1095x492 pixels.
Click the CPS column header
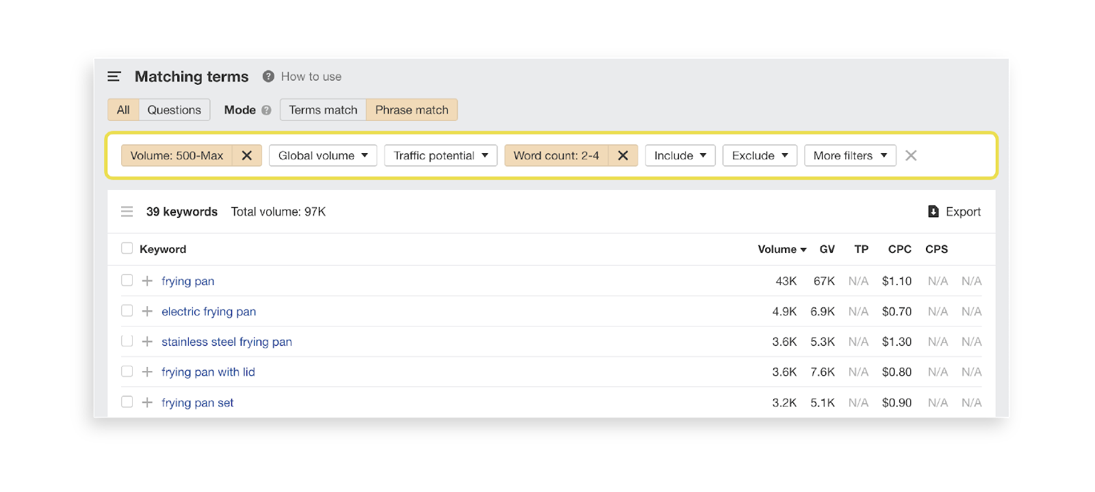(x=936, y=249)
